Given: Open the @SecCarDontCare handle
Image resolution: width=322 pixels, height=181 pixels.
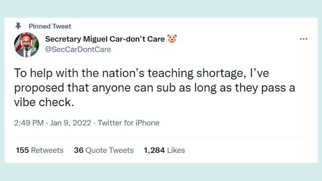Looking at the screenshot, I should (78, 49).
